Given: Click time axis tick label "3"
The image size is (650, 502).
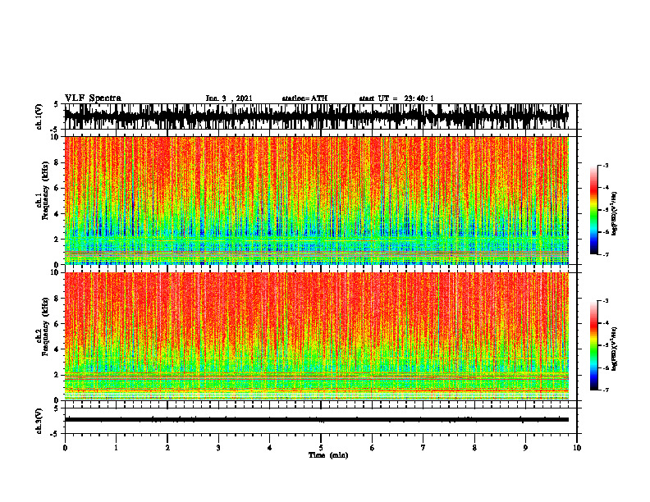Looking at the screenshot, I should (218, 448).
